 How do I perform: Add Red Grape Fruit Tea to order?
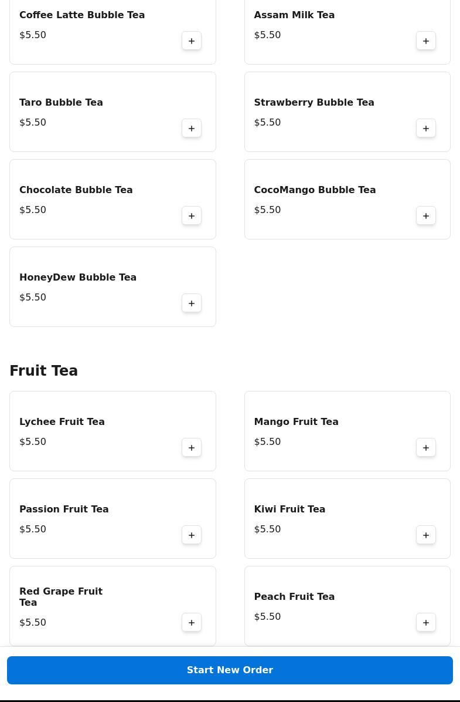point(192,623)
